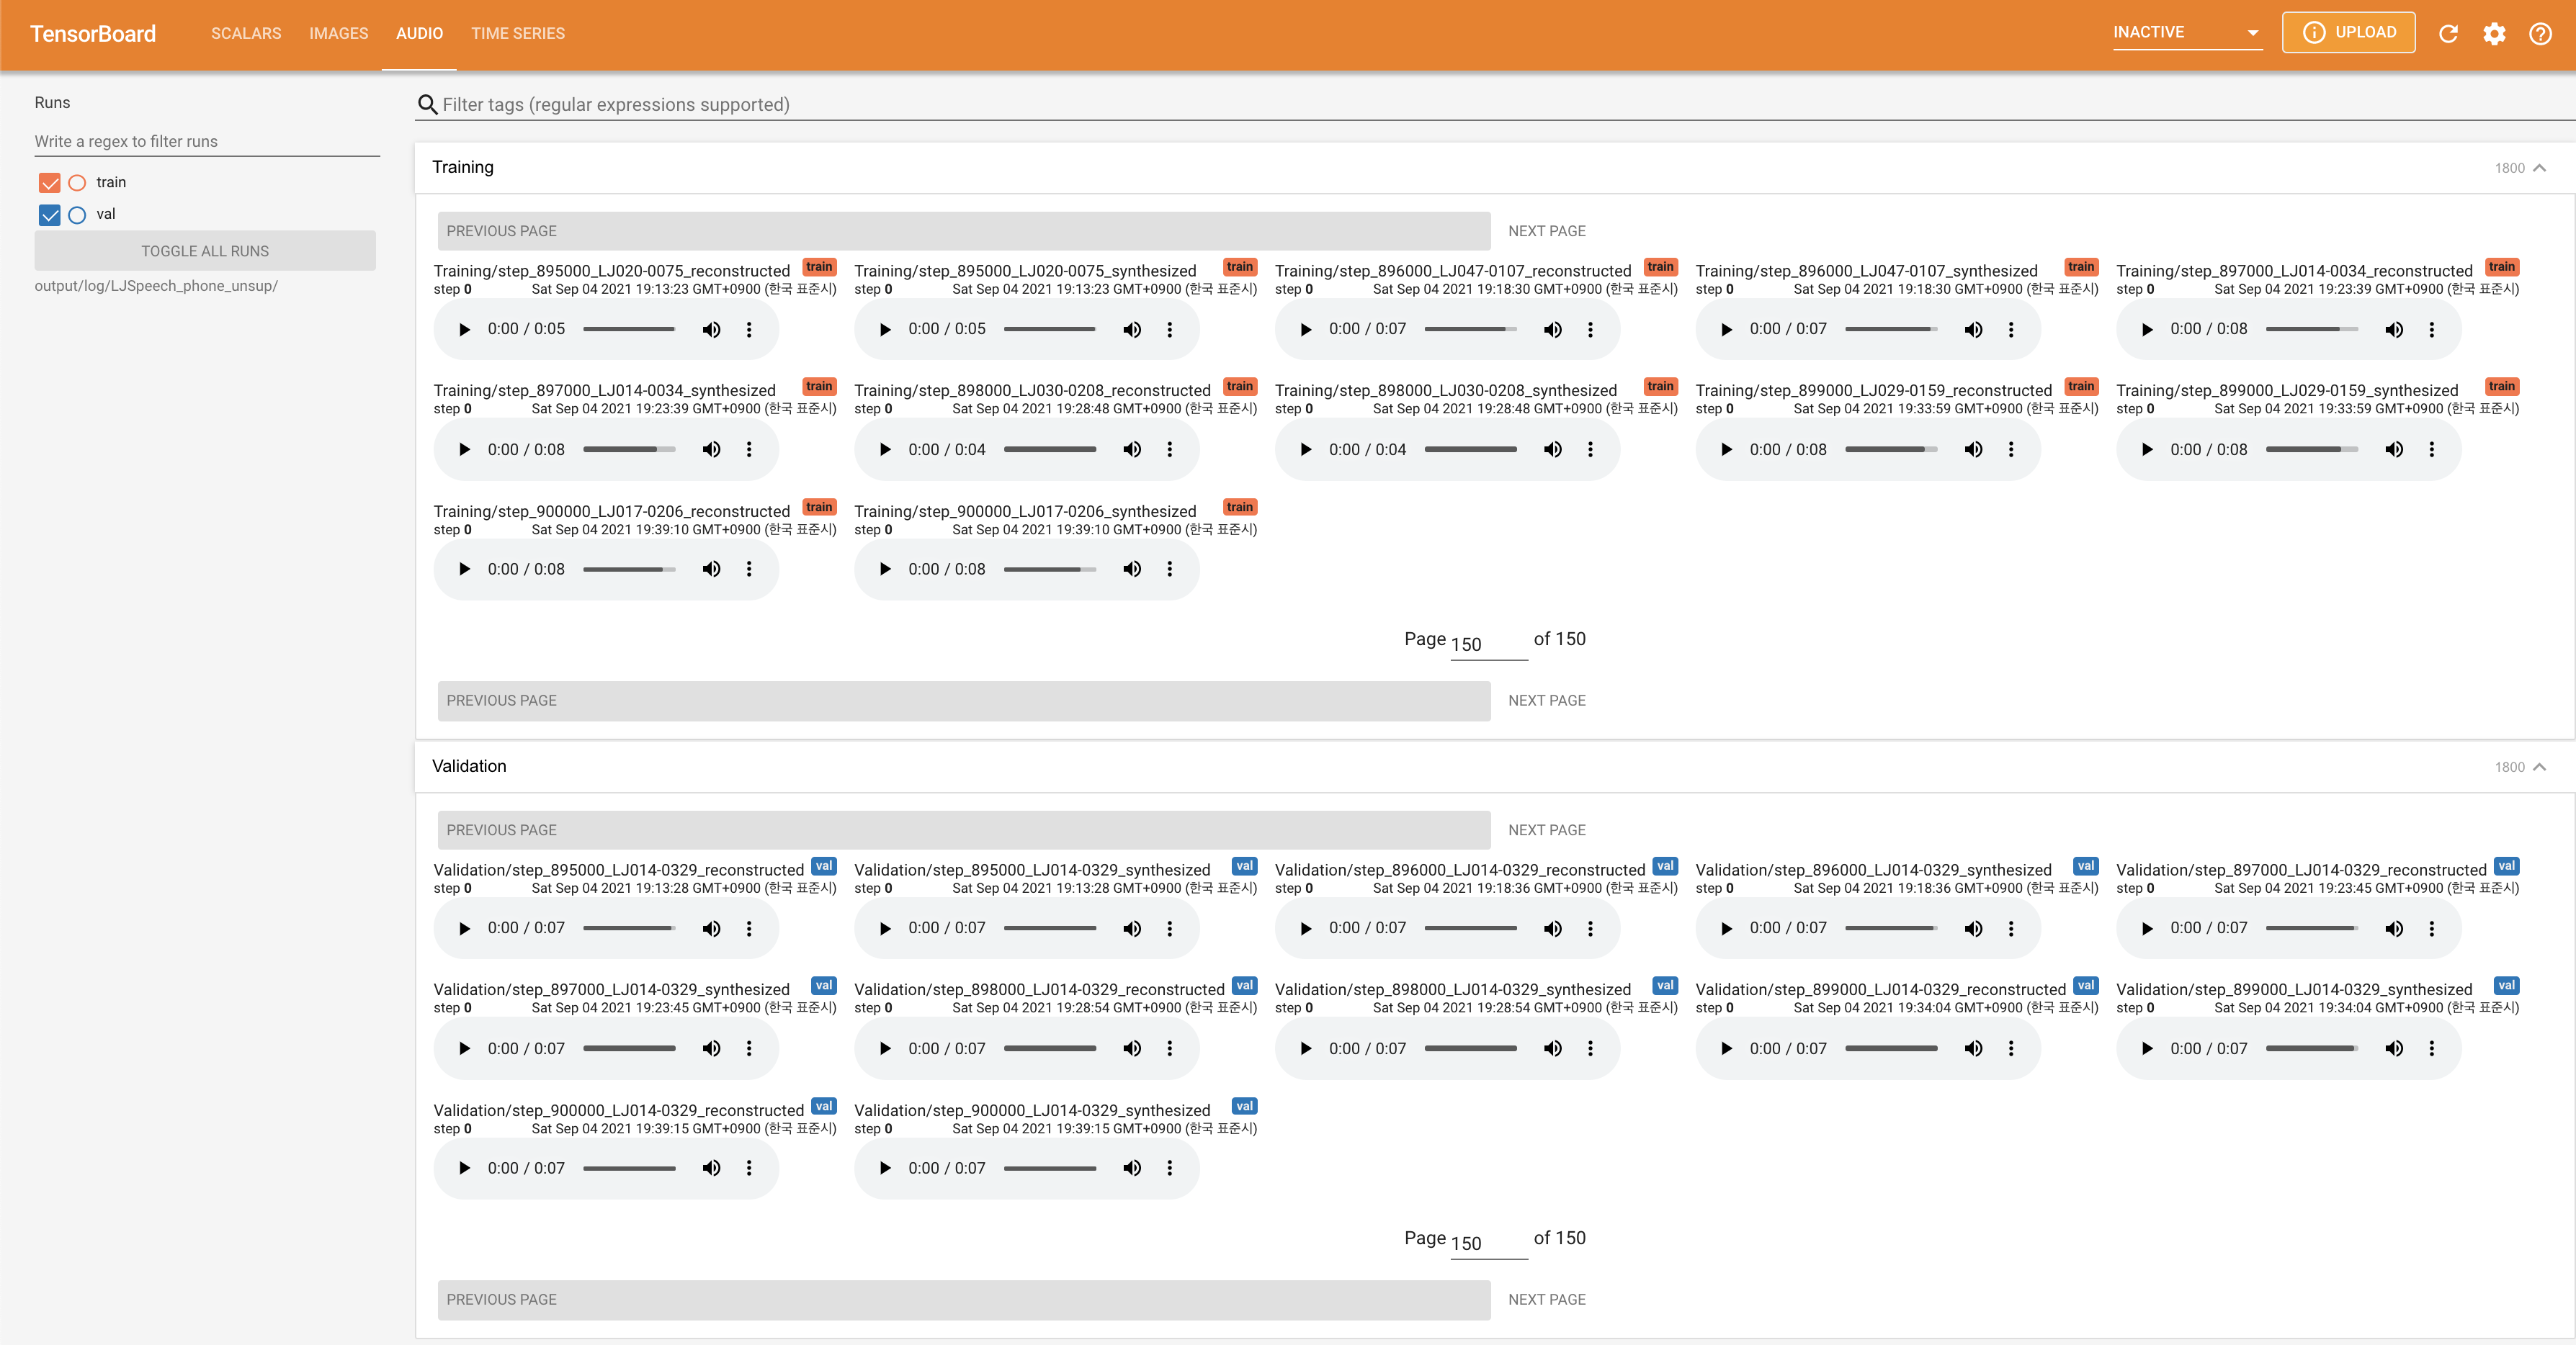
Task: Switch to the TIME SERIES tab
Action: tap(517, 33)
